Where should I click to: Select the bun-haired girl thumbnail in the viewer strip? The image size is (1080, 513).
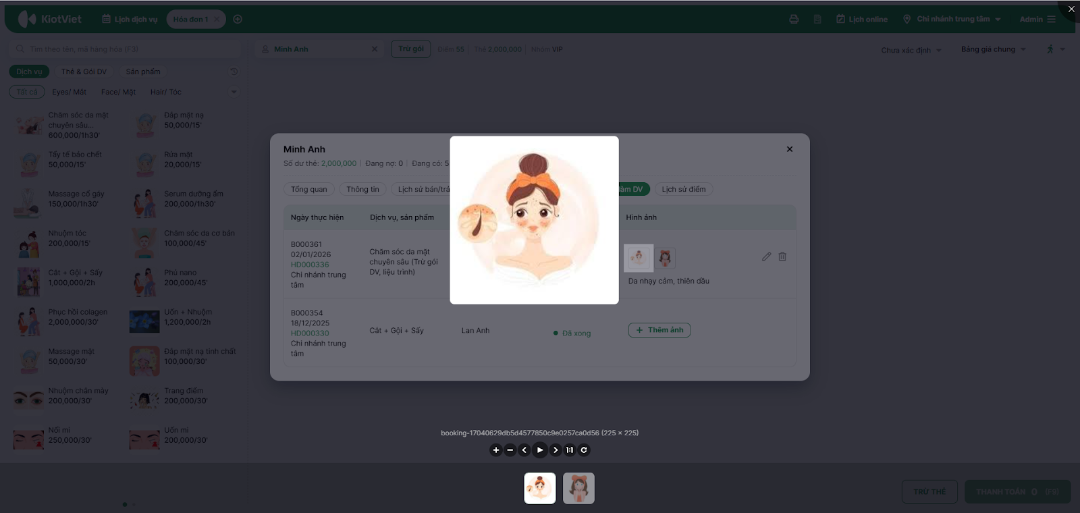[x=540, y=488]
